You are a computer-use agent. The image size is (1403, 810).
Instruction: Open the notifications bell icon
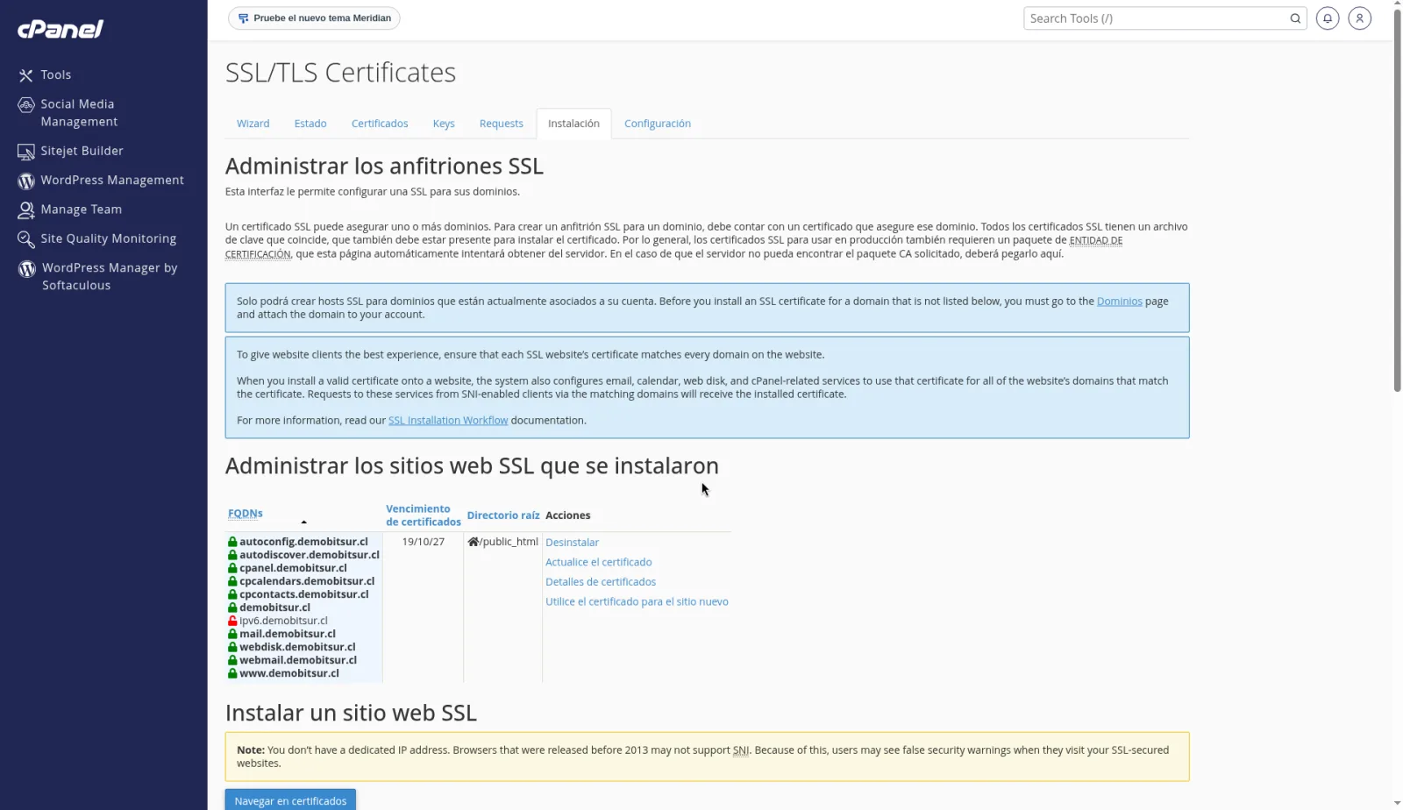click(x=1328, y=18)
